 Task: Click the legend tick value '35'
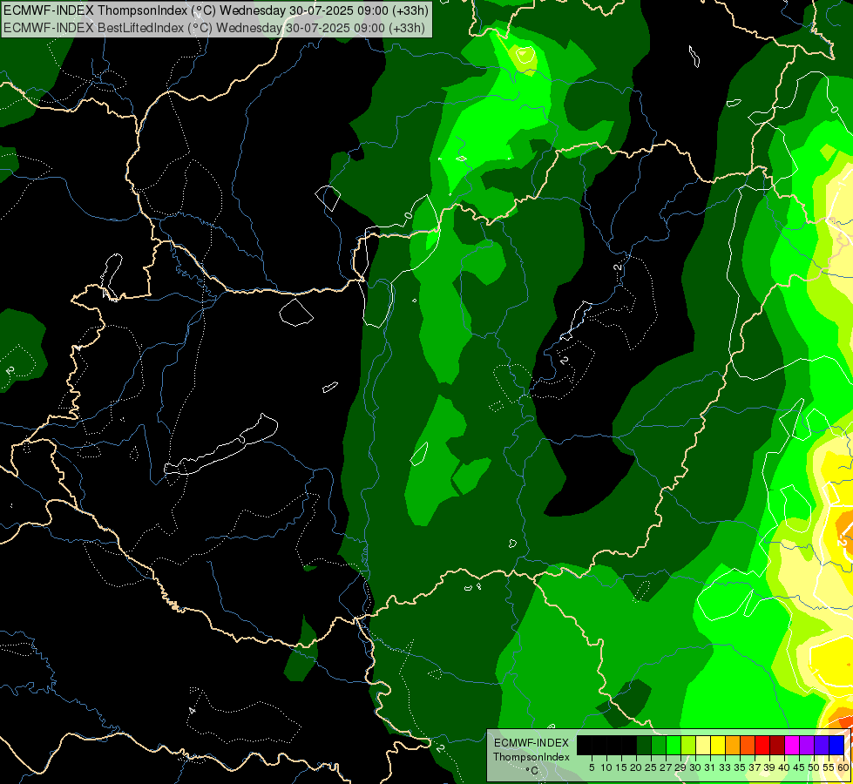click(x=740, y=767)
